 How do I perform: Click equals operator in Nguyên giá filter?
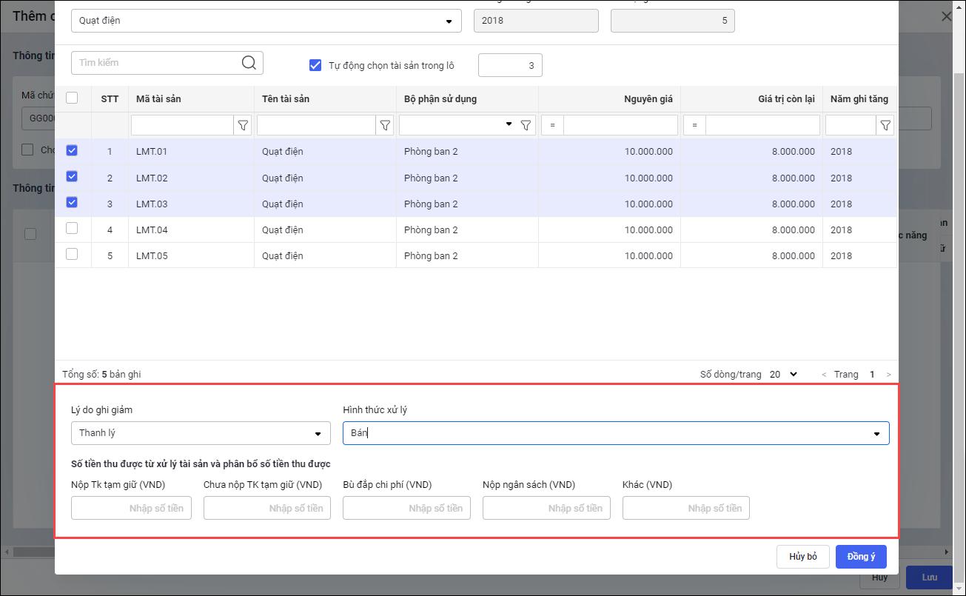click(x=552, y=126)
